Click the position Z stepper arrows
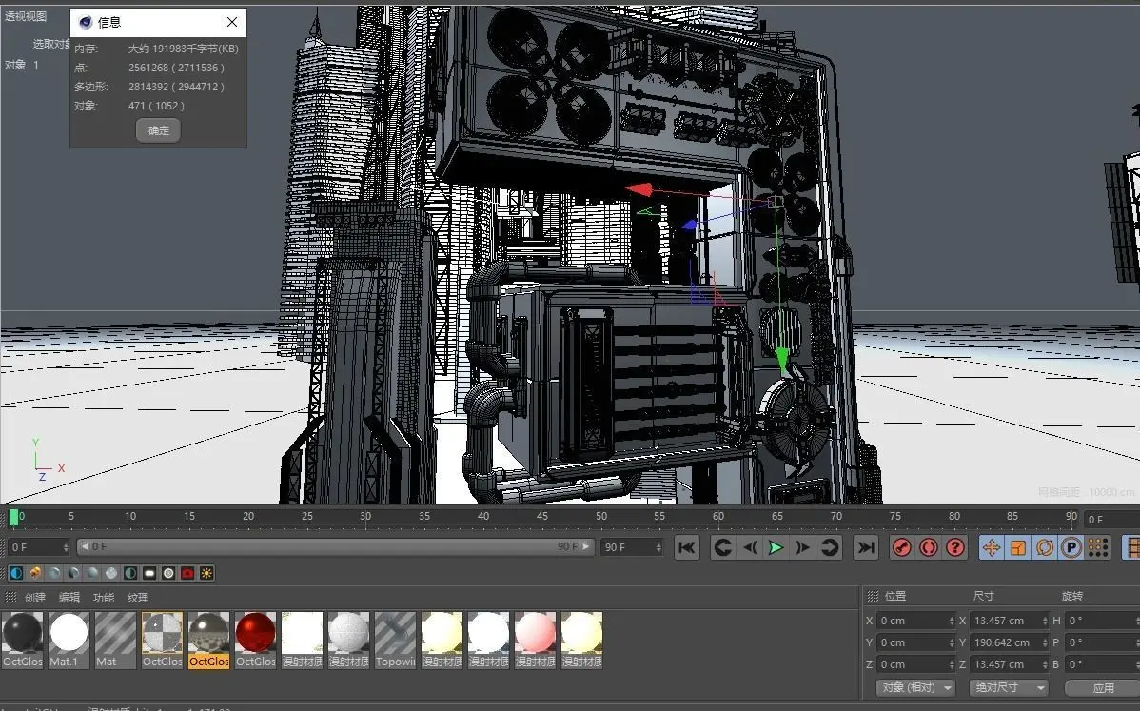The image size is (1140, 711). point(952,664)
